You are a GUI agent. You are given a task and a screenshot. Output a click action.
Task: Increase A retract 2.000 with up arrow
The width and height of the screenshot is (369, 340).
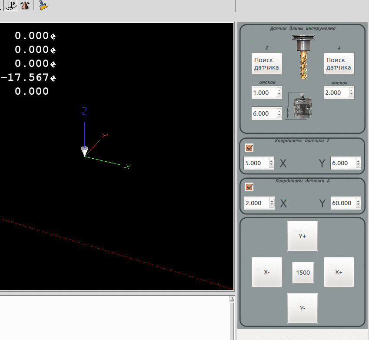point(351,90)
